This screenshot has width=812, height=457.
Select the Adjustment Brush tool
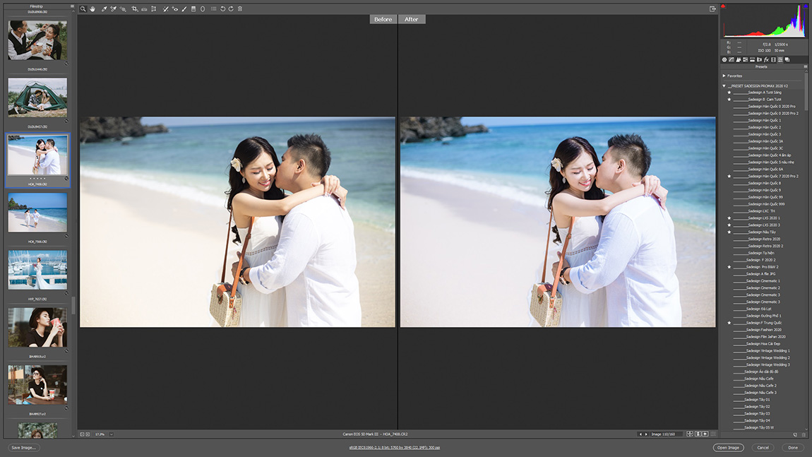[184, 9]
